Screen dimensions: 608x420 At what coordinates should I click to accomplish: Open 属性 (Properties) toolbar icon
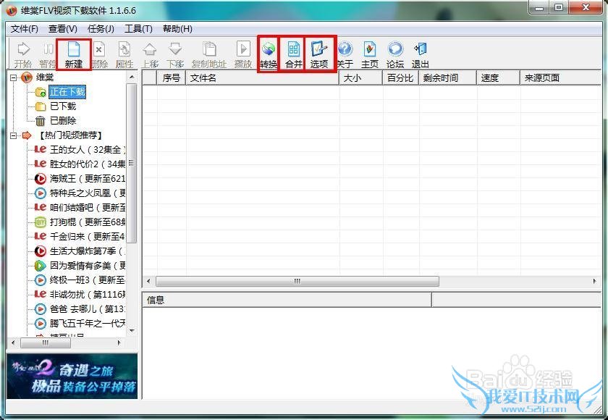pos(124,55)
